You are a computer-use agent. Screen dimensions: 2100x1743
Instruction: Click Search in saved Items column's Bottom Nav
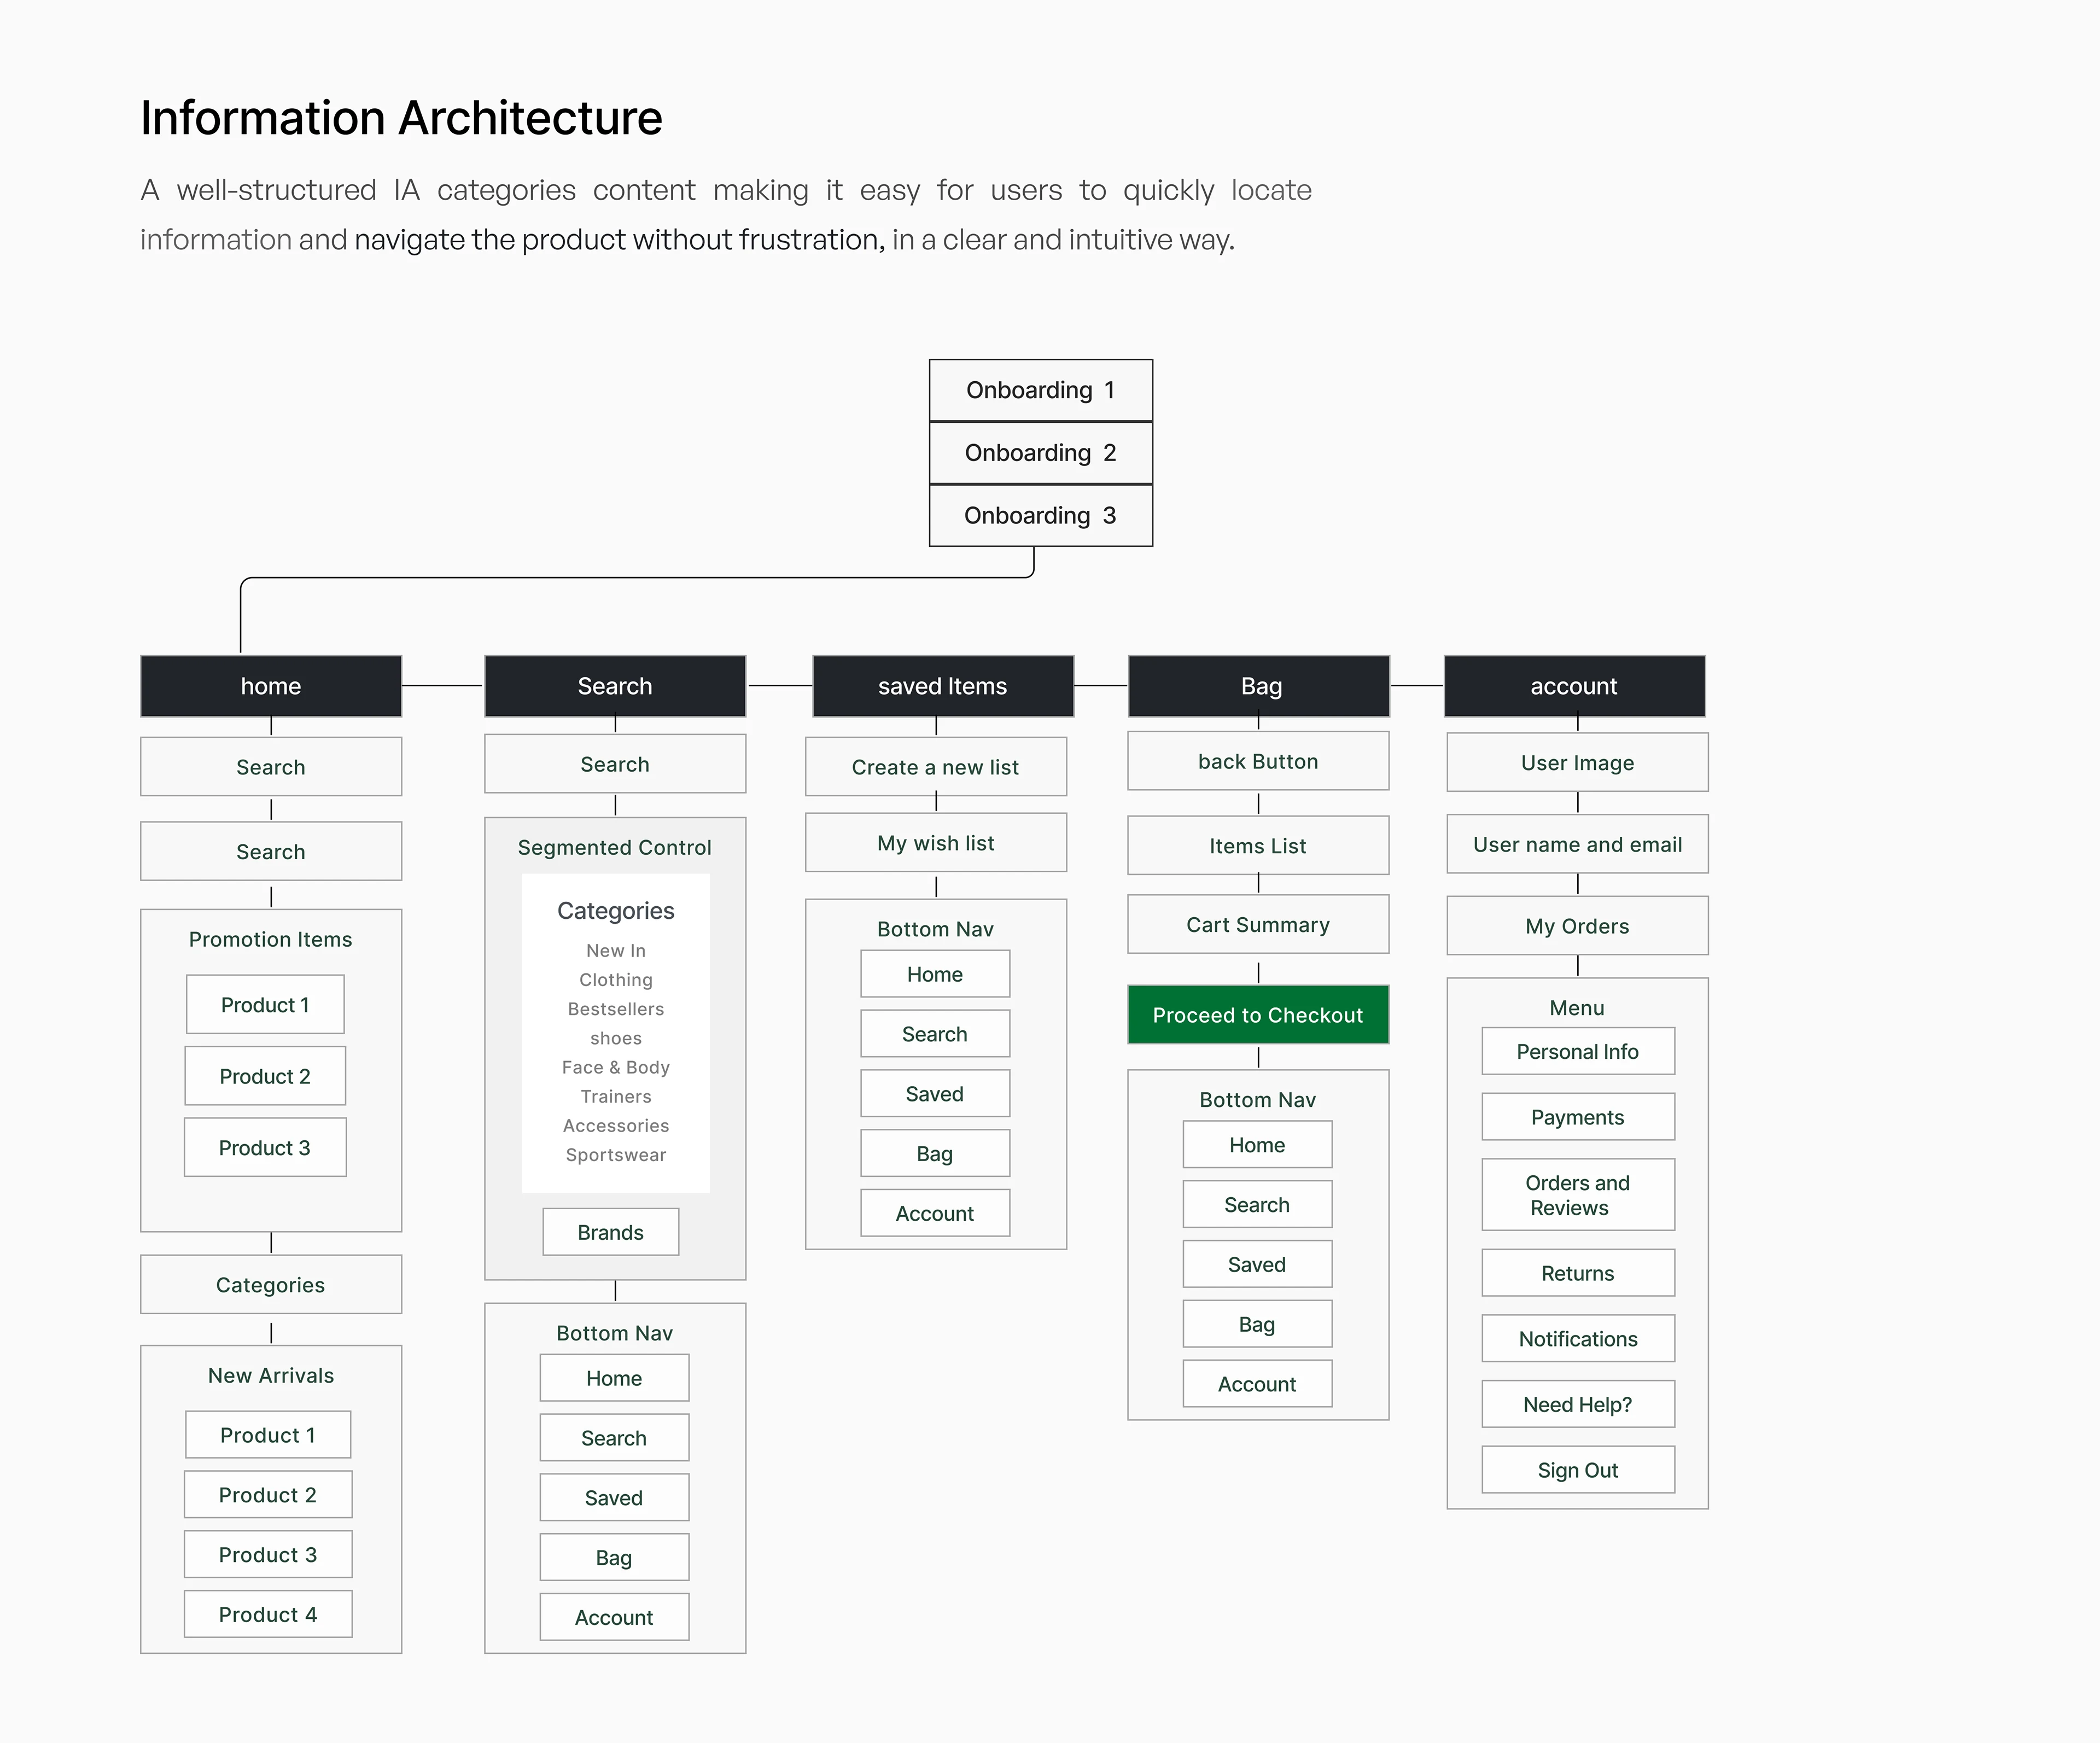coord(935,1034)
